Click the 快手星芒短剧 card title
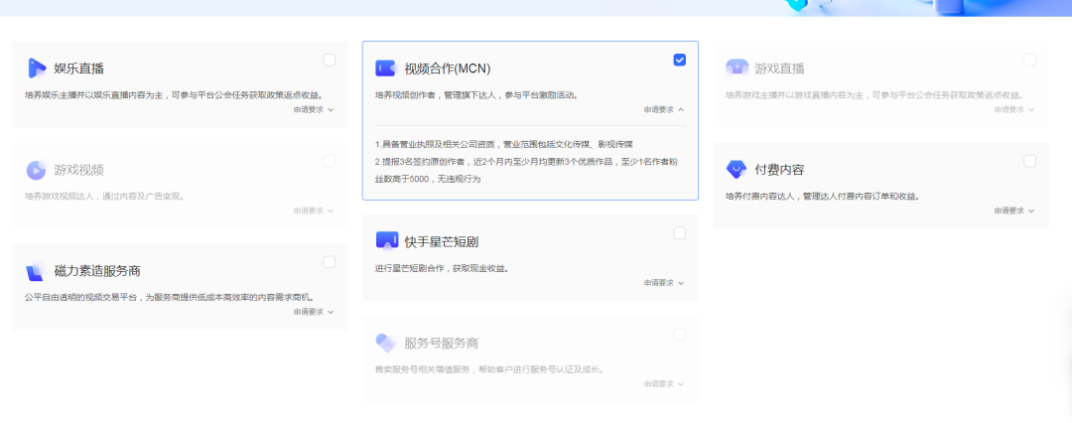The image size is (1072, 423). coord(442,242)
